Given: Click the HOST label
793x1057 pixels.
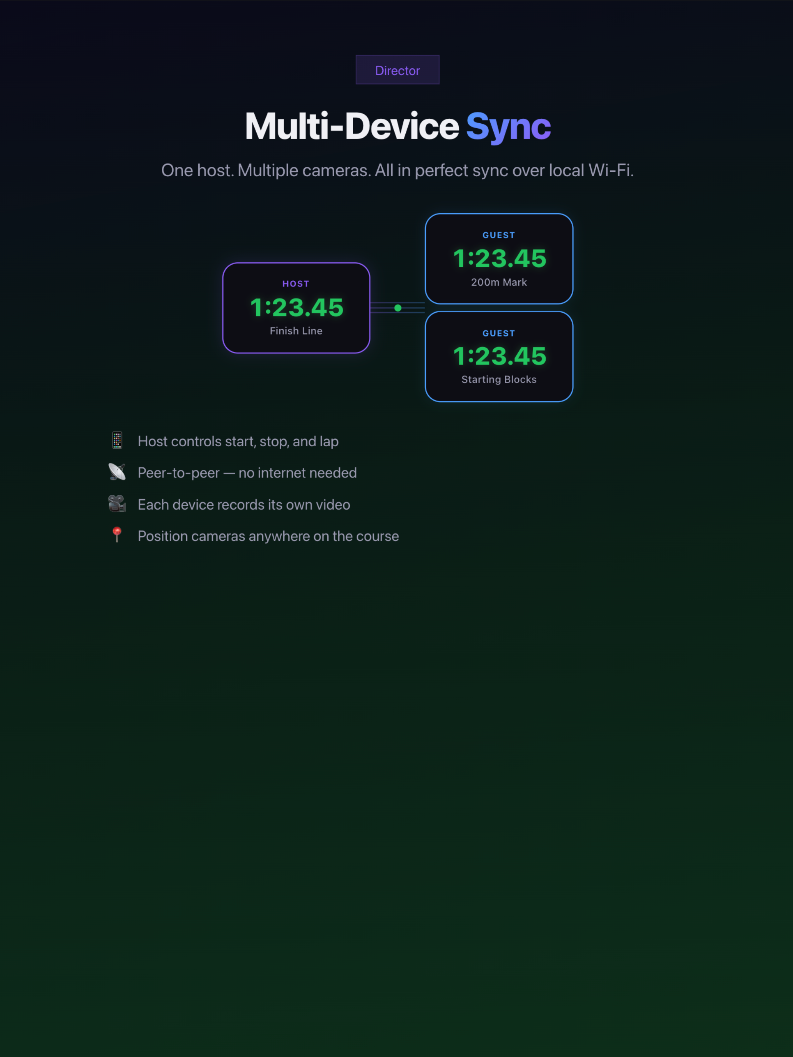Looking at the screenshot, I should [x=296, y=284].
